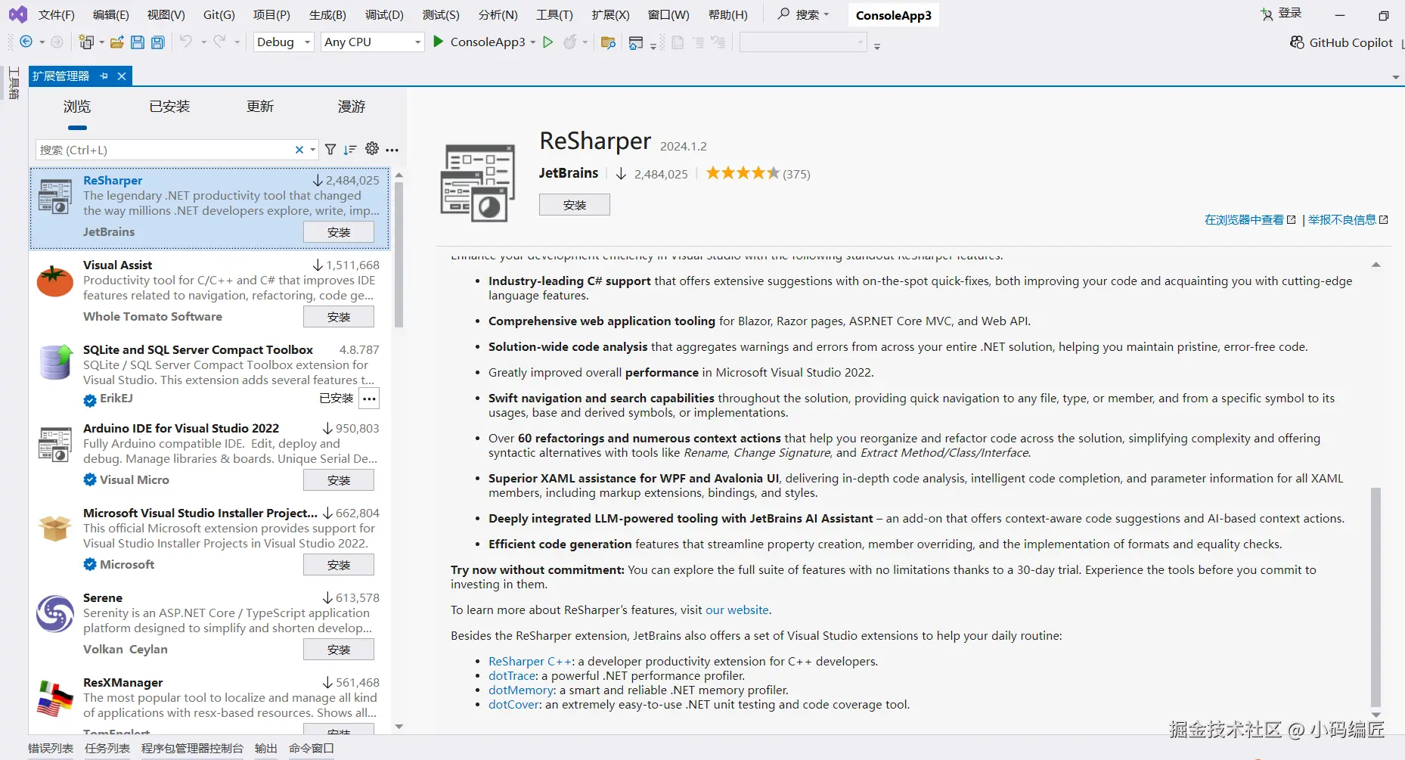Click the GitHub Copilot icon
Viewport: 1405px width, 760px height.
pos(1297,42)
